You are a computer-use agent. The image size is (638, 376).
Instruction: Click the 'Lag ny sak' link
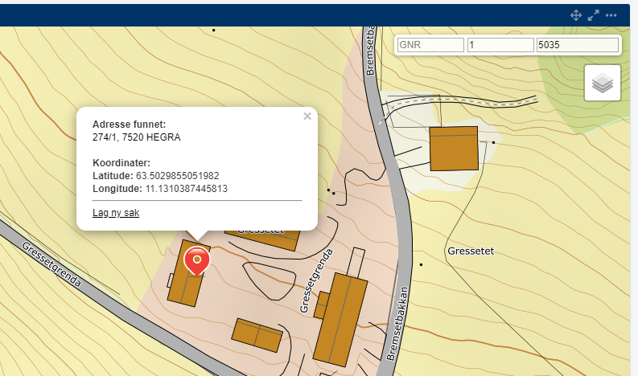click(116, 213)
